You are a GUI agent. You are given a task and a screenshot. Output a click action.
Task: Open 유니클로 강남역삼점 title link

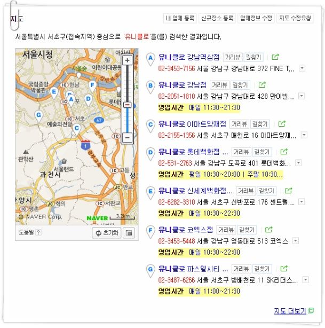point(189,57)
